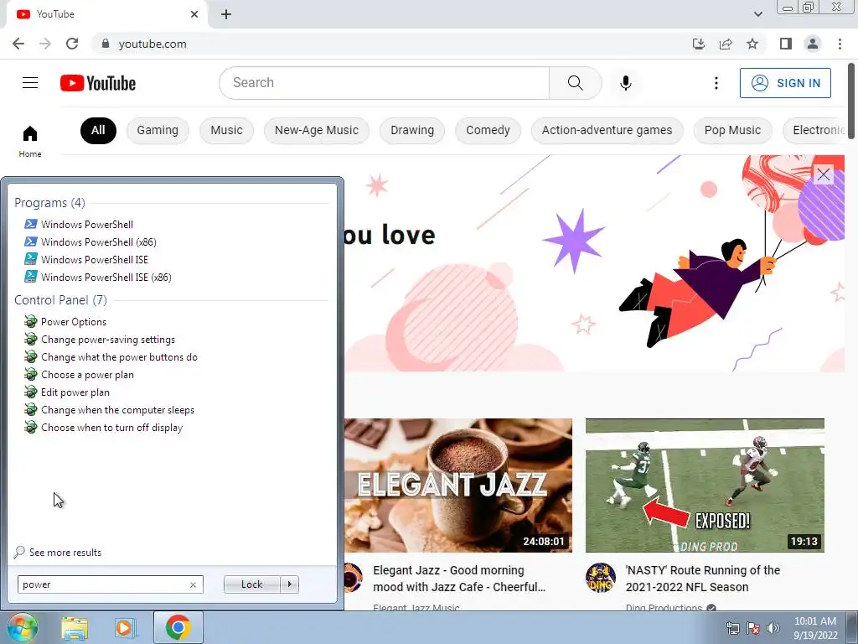The height and width of the screenshot is (644, 858).
Task: Open Windows Media Player from taskbar
Action: (125, 628)
